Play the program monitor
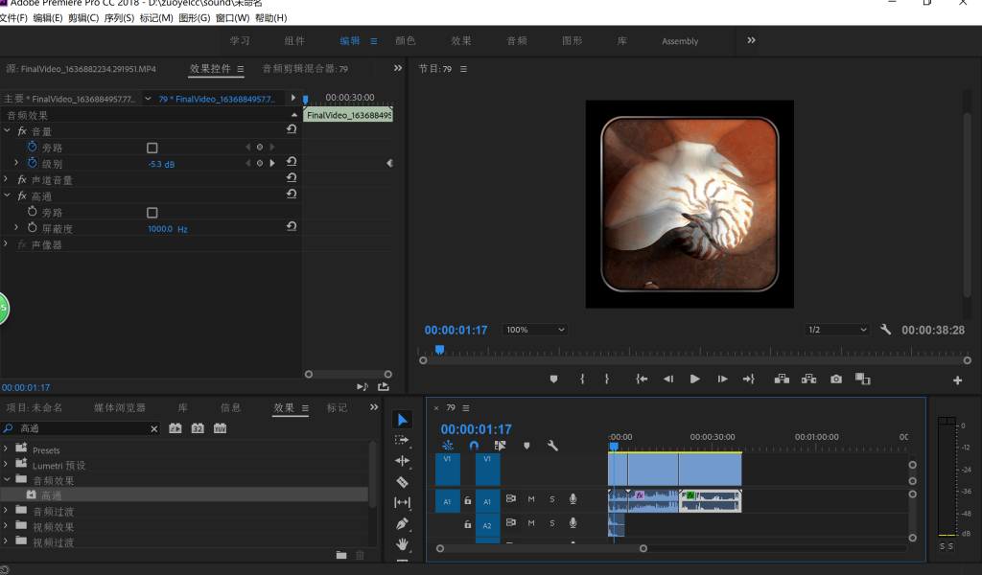 [x=694, y=379]
